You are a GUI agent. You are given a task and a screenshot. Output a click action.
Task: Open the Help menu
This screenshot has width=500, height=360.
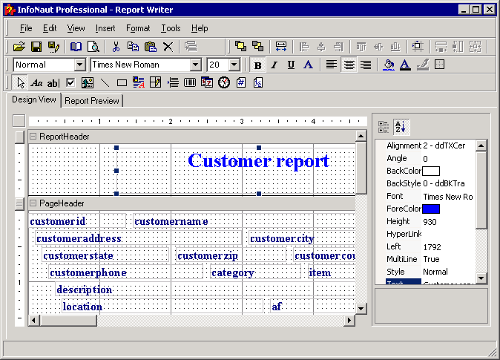200,28
